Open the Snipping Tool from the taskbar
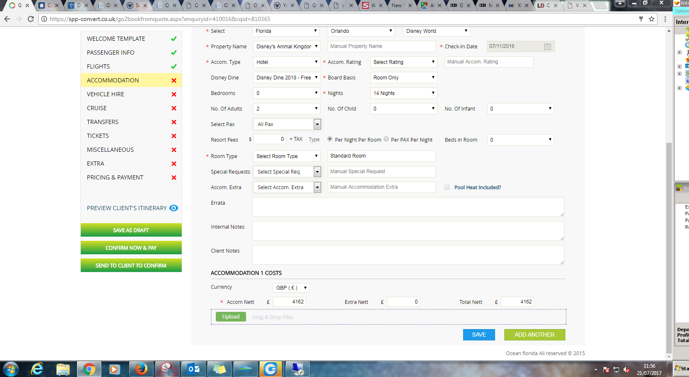 (167, 369)
